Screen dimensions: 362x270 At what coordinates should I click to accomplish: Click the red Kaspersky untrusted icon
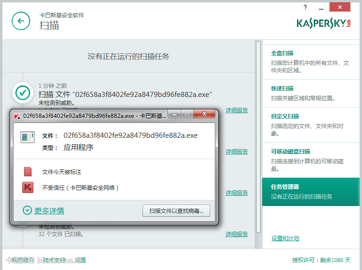28,187
